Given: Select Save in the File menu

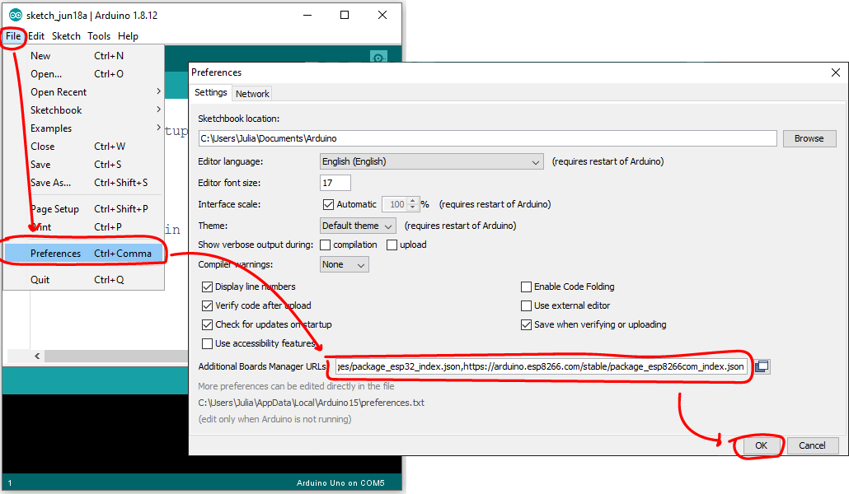Looking at the screenshot, I should [84, 165].
